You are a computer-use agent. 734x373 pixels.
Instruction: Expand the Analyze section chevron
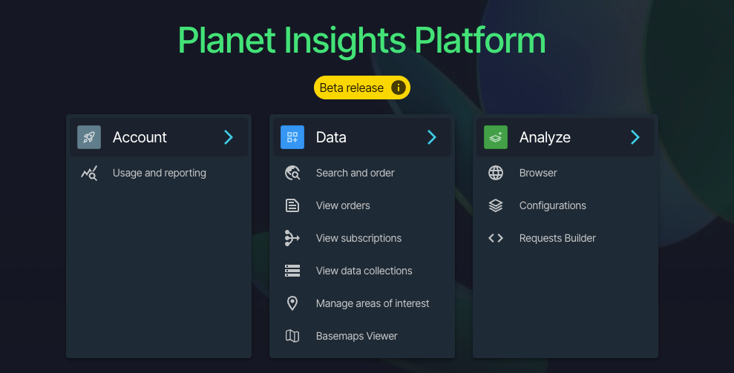[635, 137]
